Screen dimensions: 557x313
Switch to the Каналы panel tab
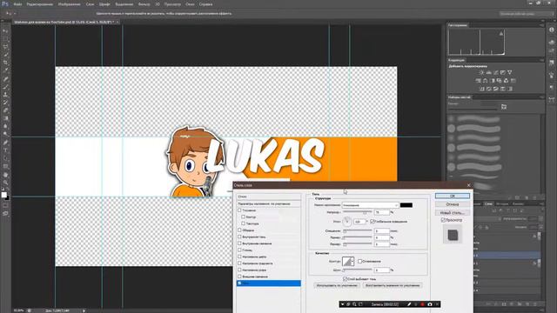pyautogui.click(x=518, y=204)
